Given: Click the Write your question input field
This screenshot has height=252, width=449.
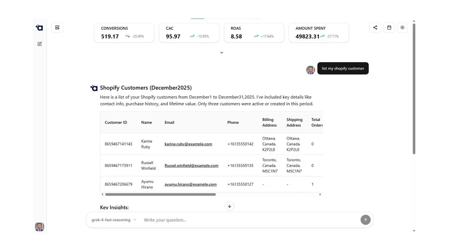Looking at the screenshot, I should click(249, 220).
